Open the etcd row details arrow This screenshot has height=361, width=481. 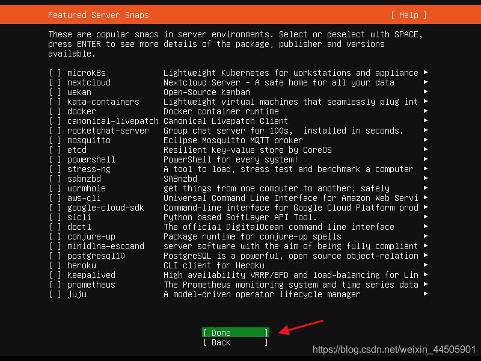pos(426,149)
